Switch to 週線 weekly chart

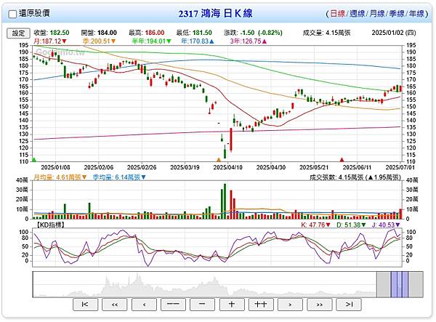tap(357, 13)
